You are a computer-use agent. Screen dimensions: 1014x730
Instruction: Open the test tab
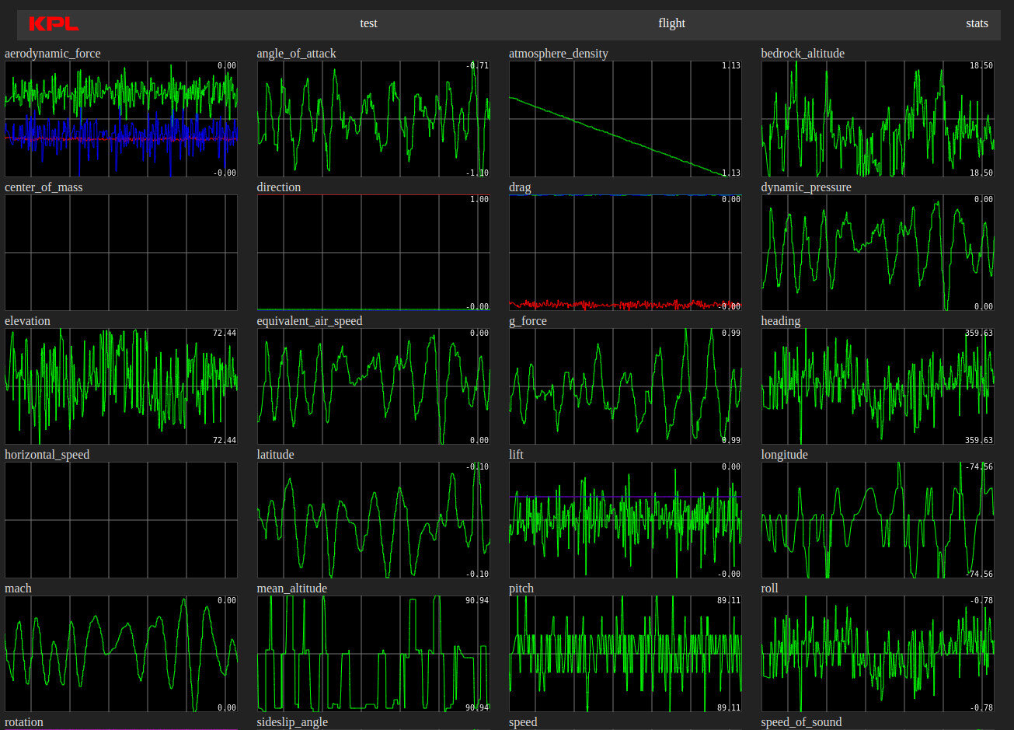[x=368, y=23]
